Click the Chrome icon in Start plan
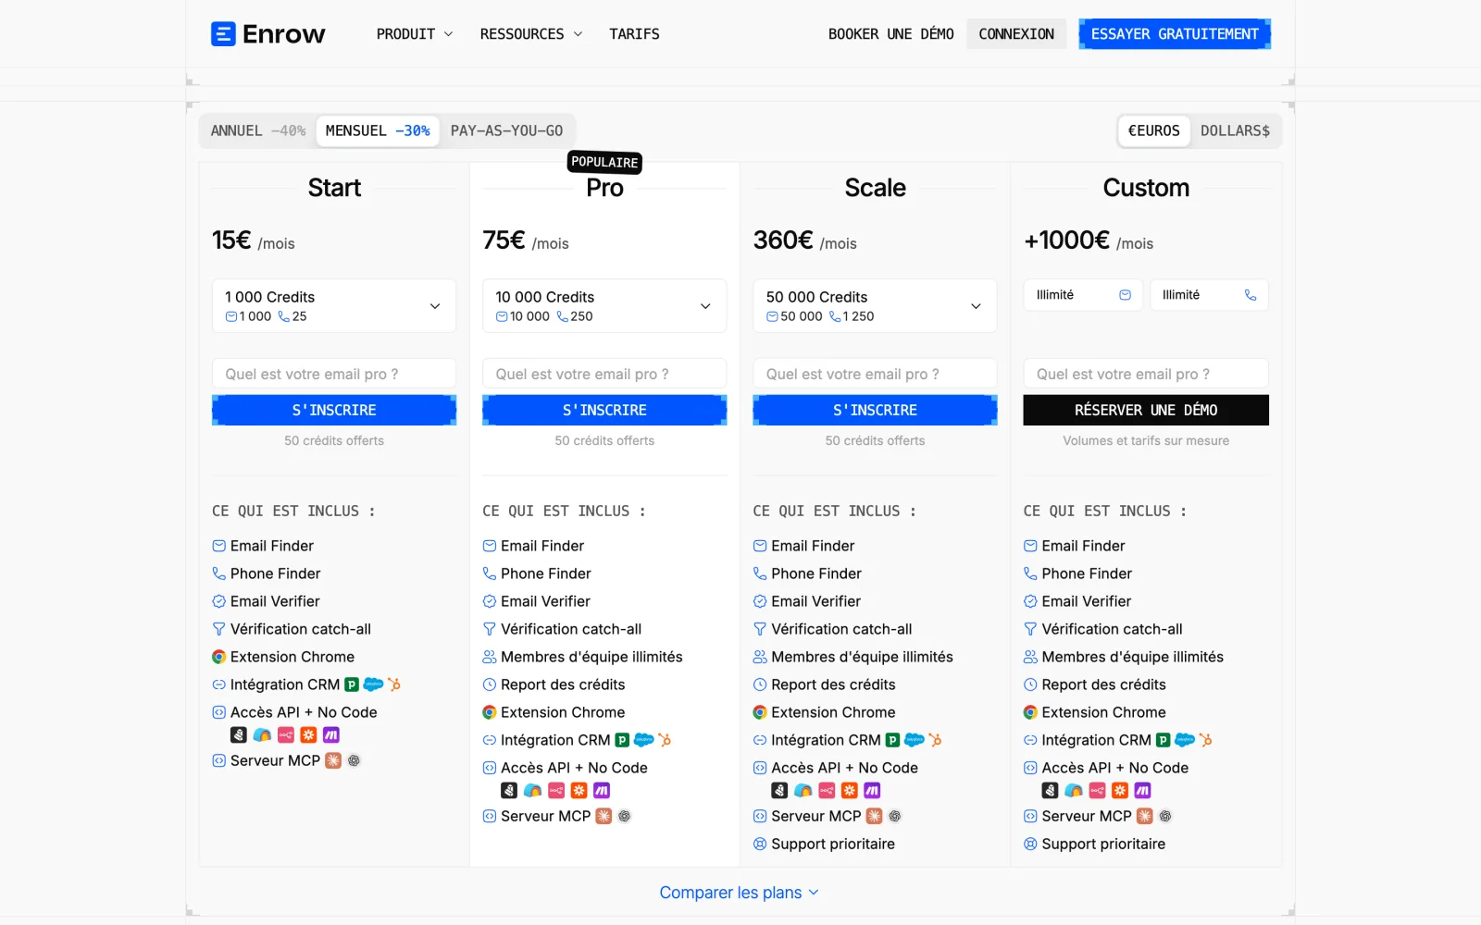The width and height of the screenshot is (1481, 925). point(219,657)
